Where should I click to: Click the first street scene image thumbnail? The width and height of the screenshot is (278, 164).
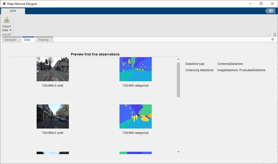[53, 69]
